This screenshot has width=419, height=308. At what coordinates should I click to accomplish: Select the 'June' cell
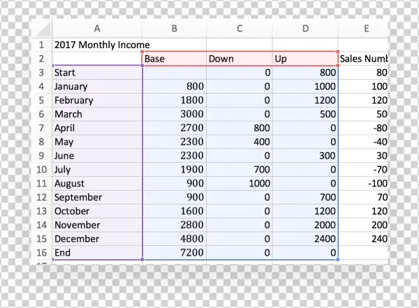(97, 156)
